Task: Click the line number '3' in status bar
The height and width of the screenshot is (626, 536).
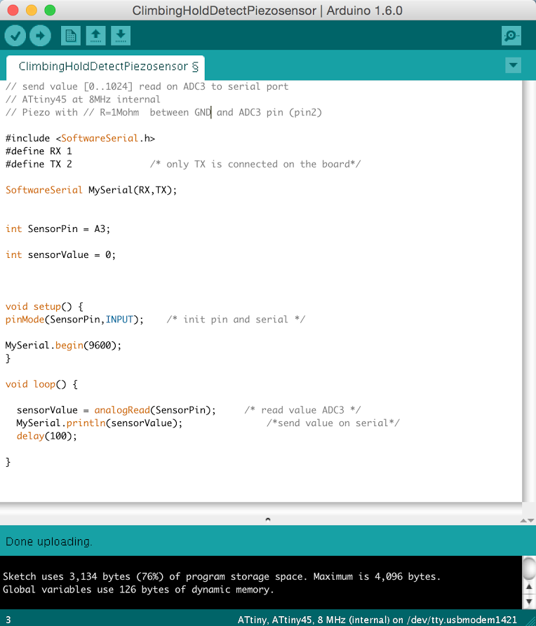Action: click(8, 620)
